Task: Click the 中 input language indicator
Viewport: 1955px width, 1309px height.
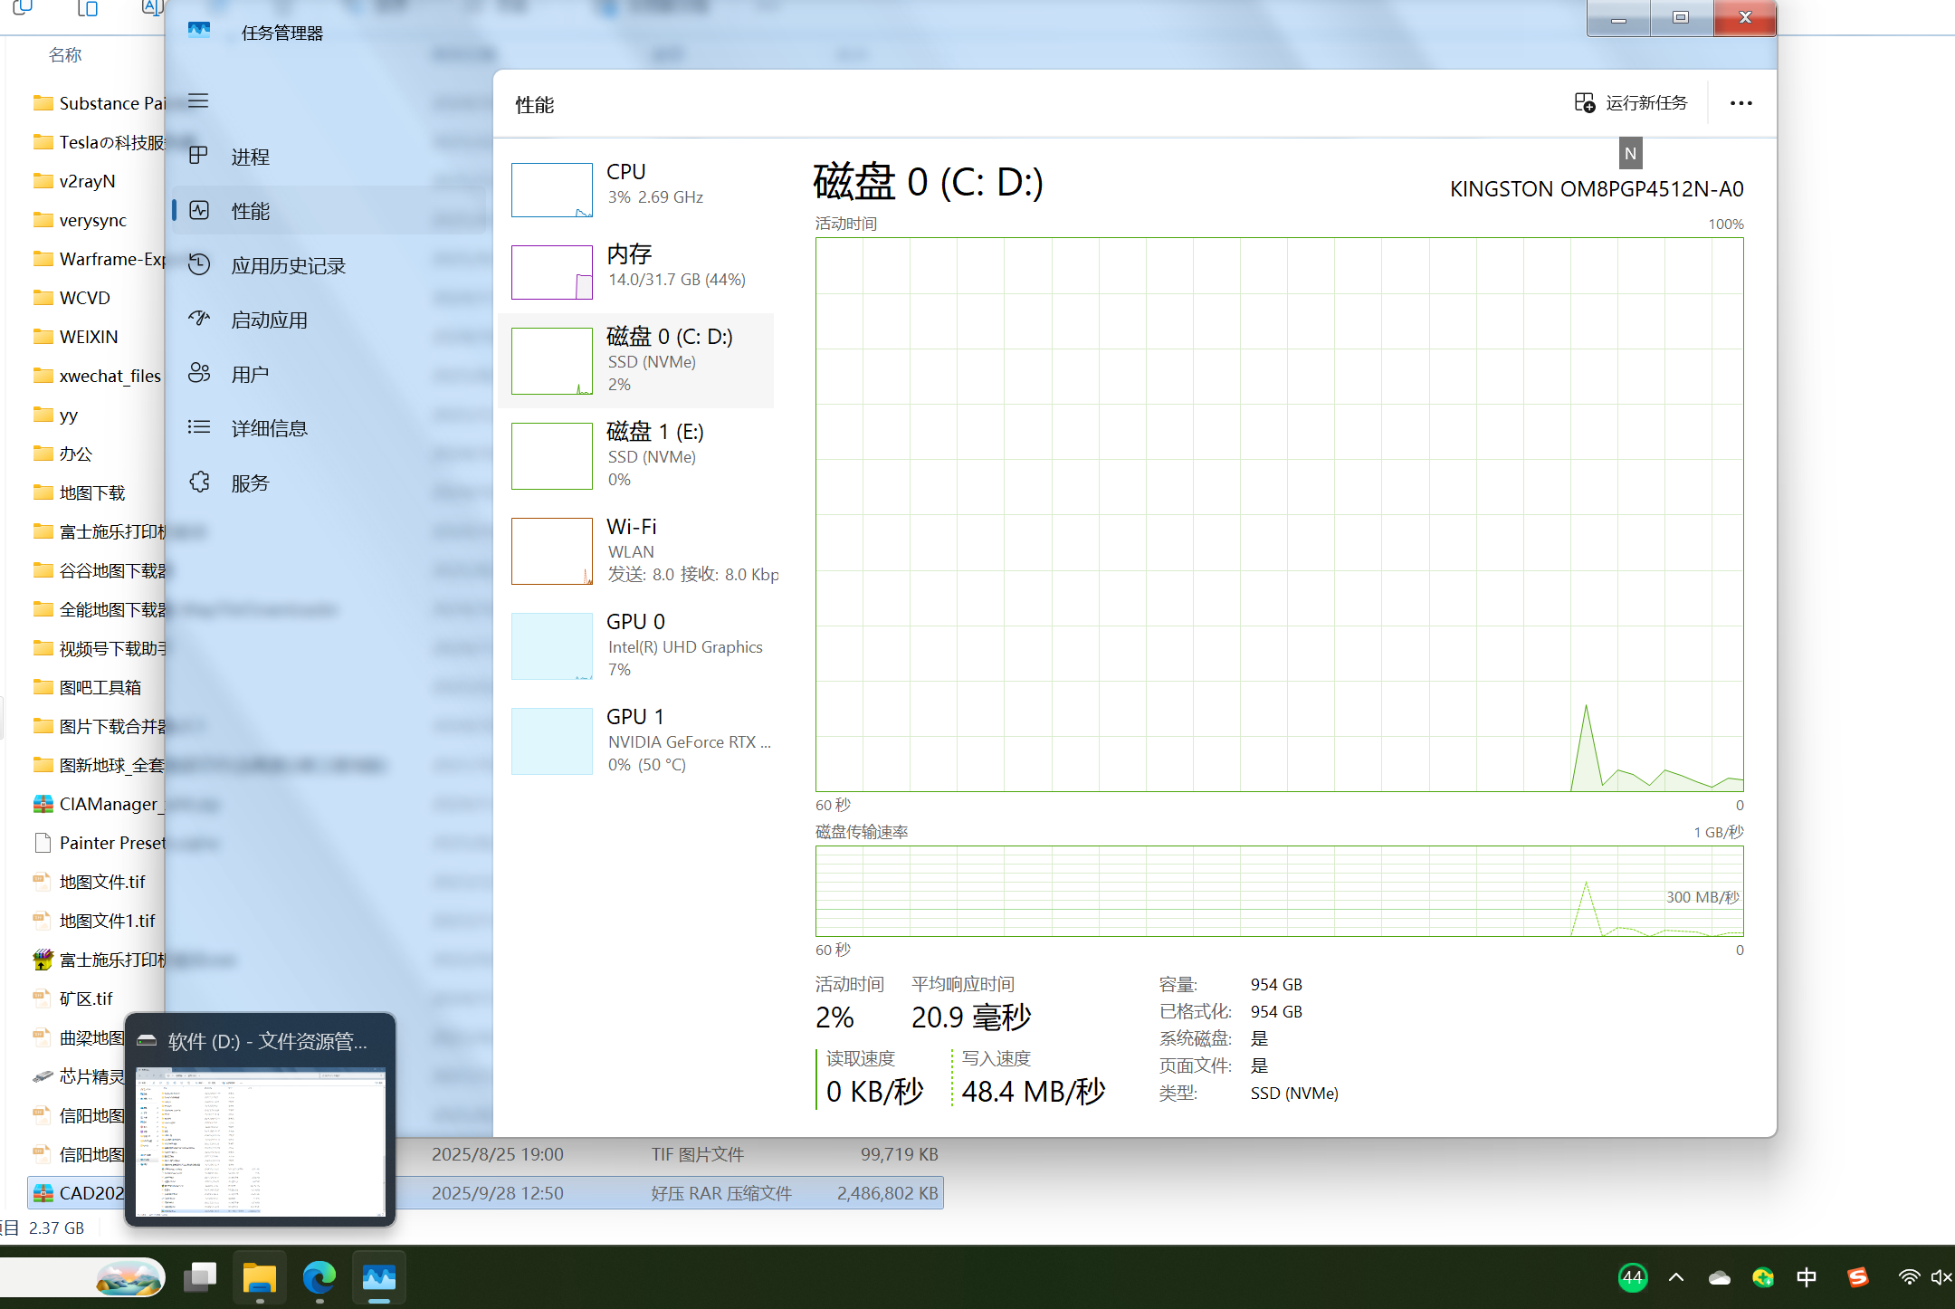Action: click(x=1807, y=1277)
